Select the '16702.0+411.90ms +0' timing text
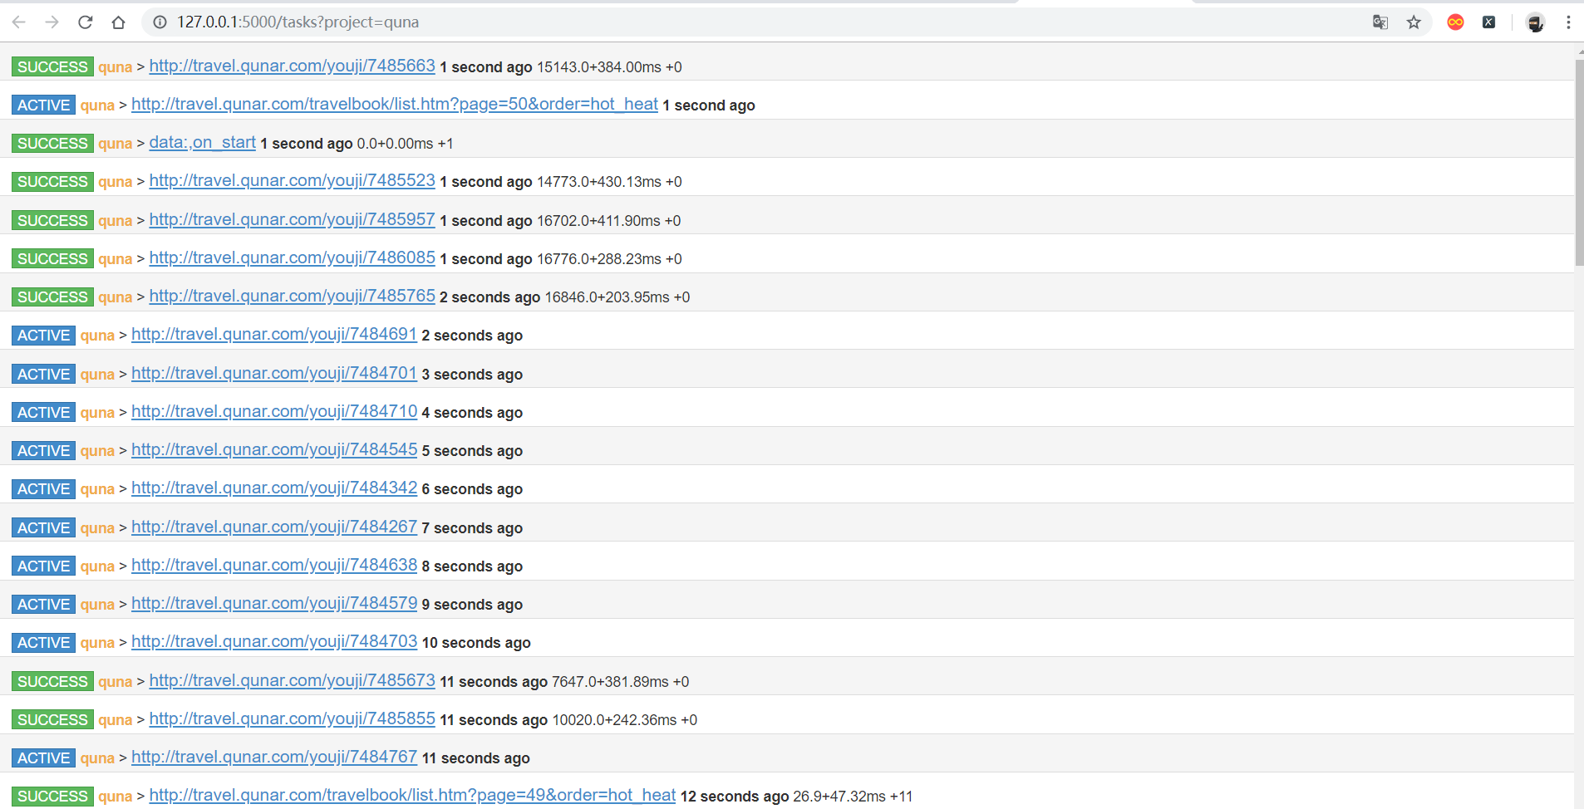 coord(608,221)
